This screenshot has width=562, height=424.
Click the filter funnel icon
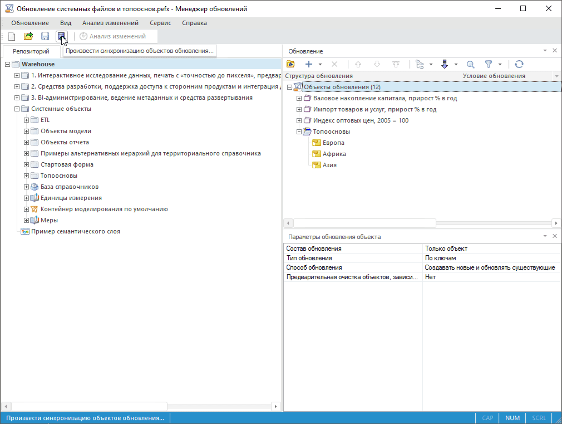(x=489, y=64)
